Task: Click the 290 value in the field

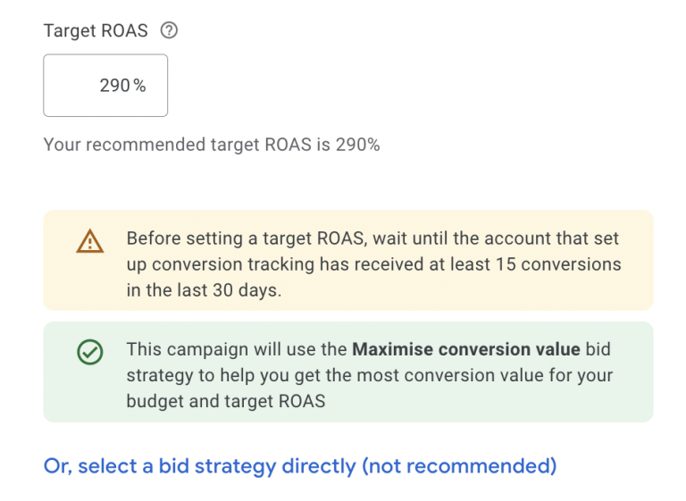Action: [114, 86]
